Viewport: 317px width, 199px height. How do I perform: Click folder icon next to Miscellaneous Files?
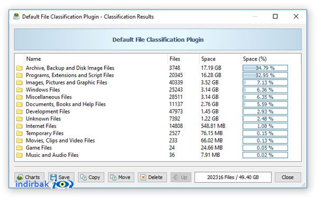pyautogui.click(x=20, y=97)
